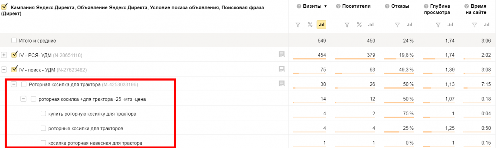Open filter icon under Визиты column
Image resolution: width=496 pixels, height=148 pixels.
pyautogui.click(x=298, y=25)
